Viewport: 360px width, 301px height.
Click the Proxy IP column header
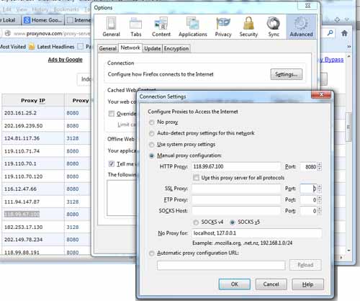coord(33,100)
